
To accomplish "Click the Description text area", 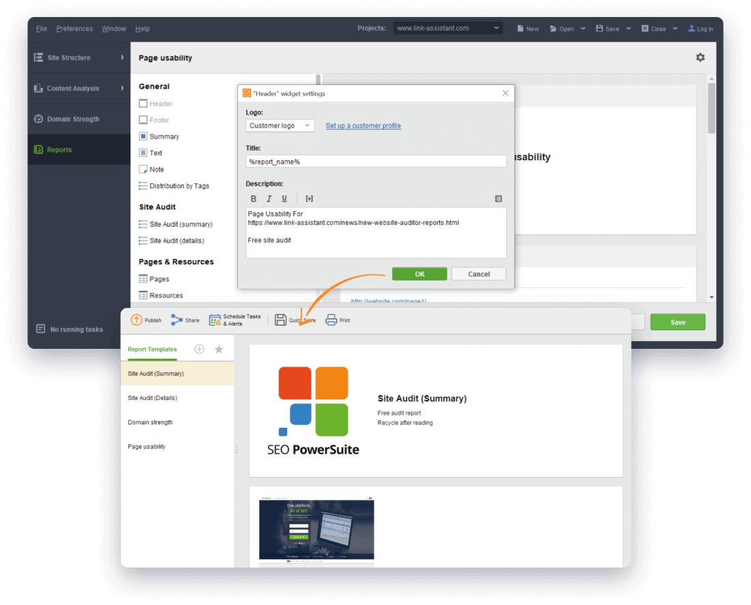I will coord(376,233).
